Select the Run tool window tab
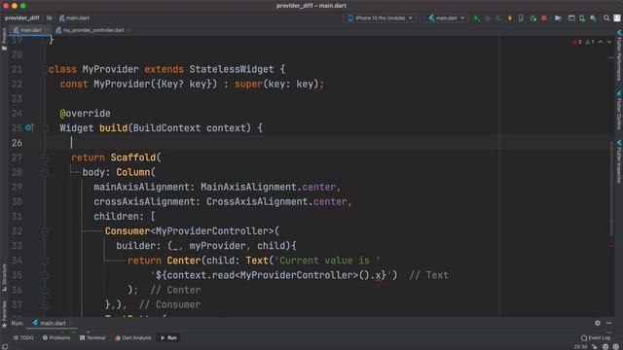Viewport: 623px width, 350px height. click(168, 338)
